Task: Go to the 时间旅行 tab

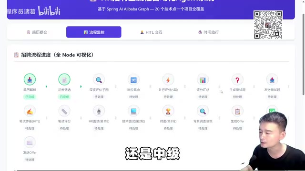Action: (x=208, y=32)
